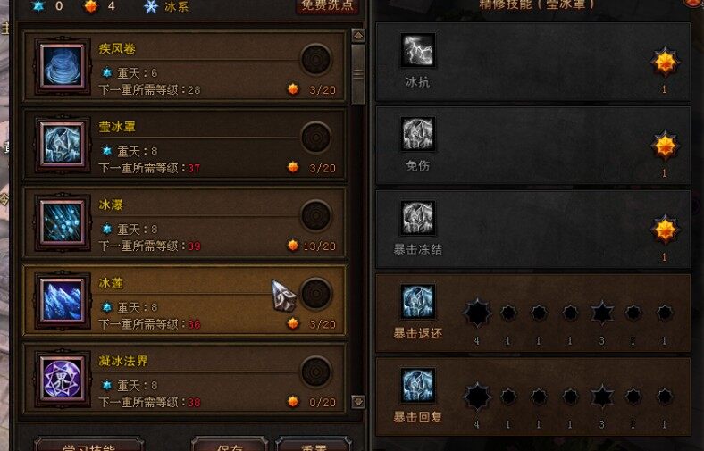Toggle the round slot on the 凝冰法界 row
The width and height of the screenshot is (704, 451).
[316, 372]
